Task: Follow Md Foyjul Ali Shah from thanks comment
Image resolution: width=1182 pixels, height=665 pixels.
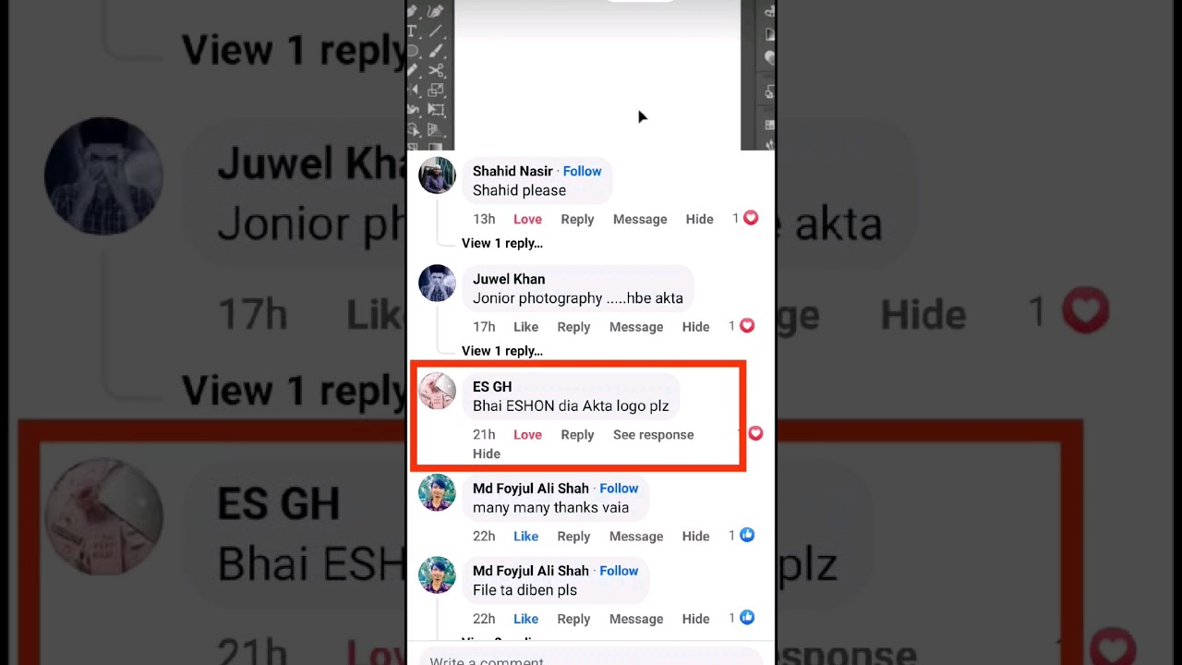Action: 619,489
